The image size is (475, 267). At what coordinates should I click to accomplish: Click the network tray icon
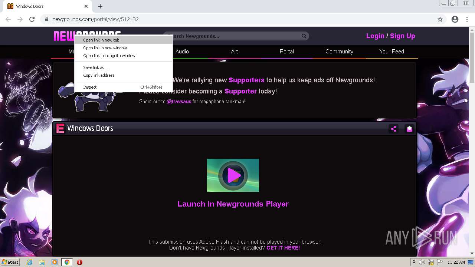tap(431, 262)
